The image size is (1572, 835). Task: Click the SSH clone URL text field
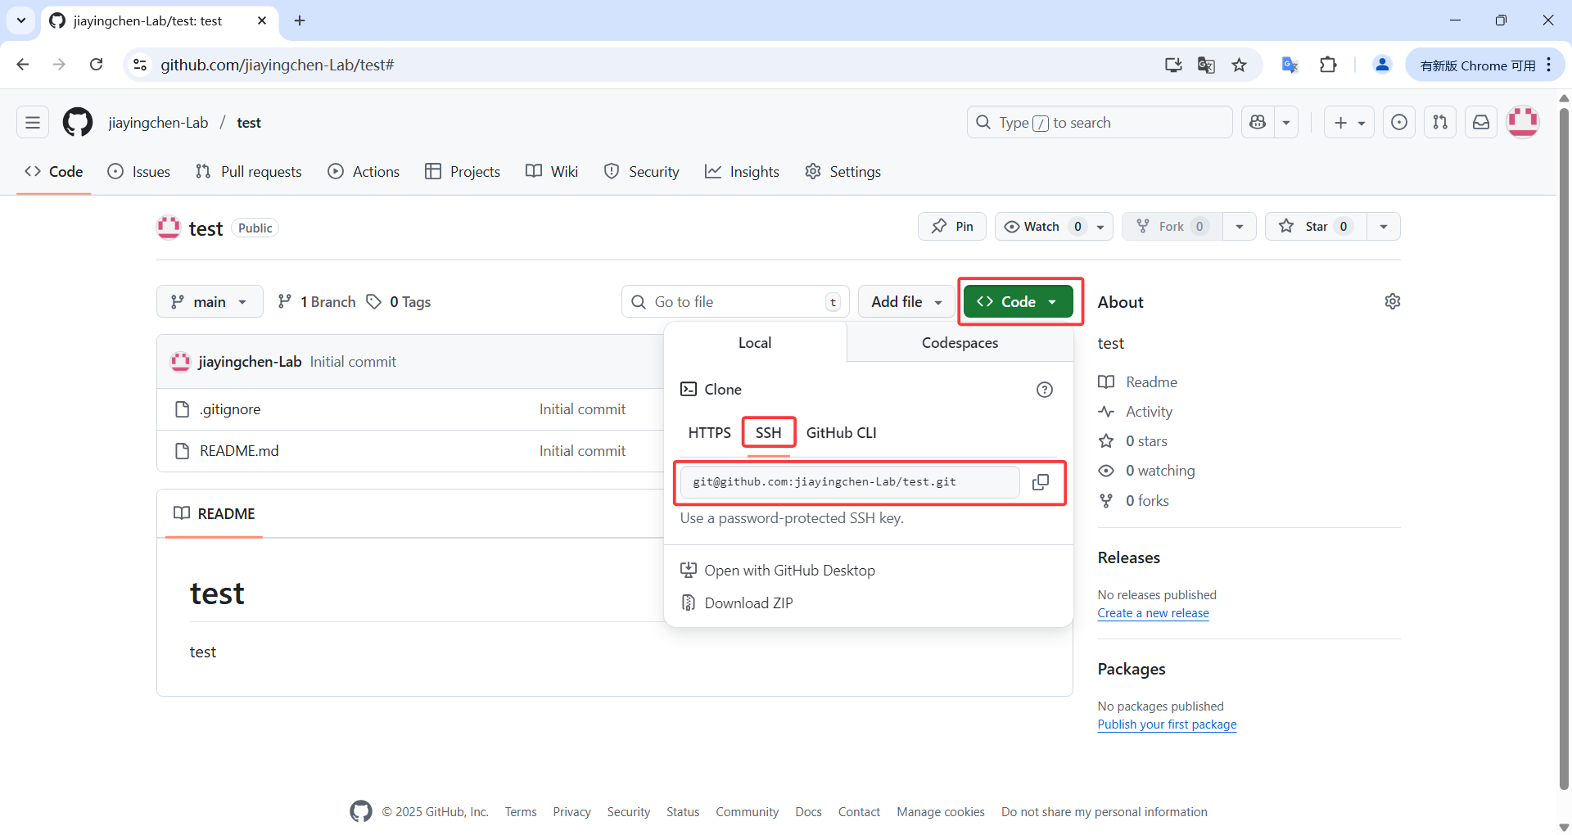click(850, 482)
